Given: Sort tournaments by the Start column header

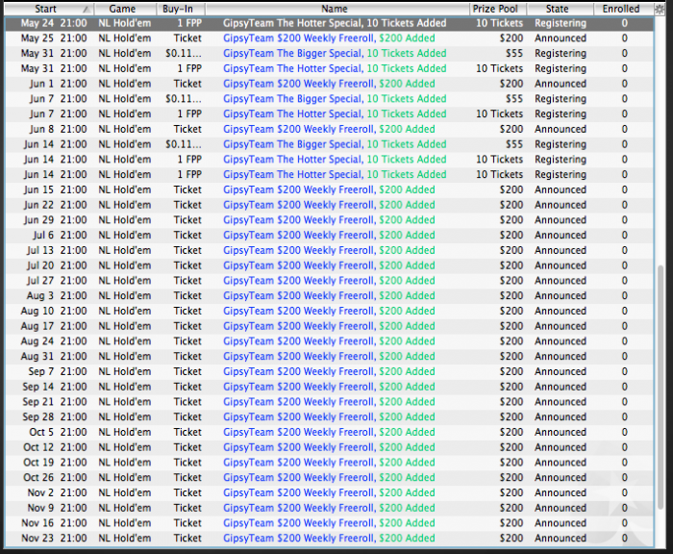Looking at the screenshot, I should [49, 9].
